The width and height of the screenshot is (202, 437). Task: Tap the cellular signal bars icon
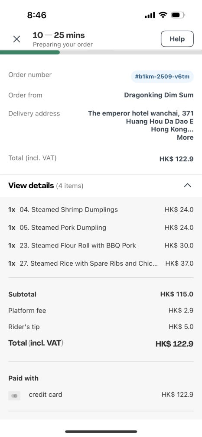150,15
